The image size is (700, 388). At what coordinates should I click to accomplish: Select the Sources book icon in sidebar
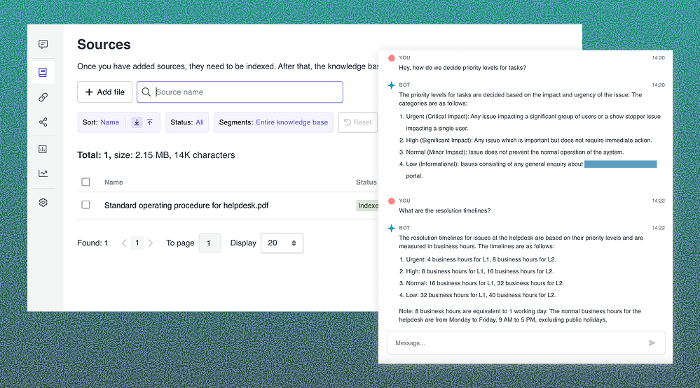click(x=43, y=72)
